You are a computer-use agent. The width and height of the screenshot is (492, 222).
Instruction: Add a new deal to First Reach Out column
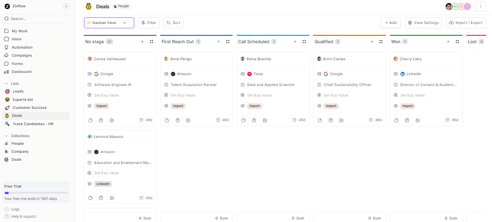pyautogui.click(x=219, y=41)
